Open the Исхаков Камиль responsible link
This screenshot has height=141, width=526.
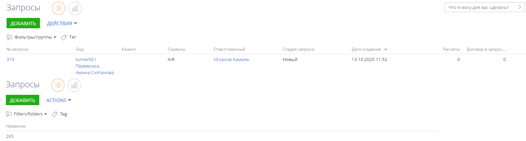[231, 59]
